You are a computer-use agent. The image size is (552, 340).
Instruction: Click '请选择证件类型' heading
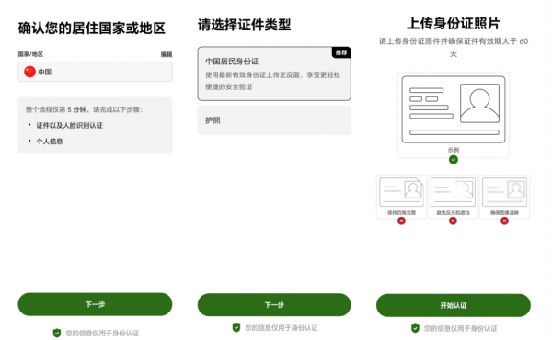click(x=245, y=25)
